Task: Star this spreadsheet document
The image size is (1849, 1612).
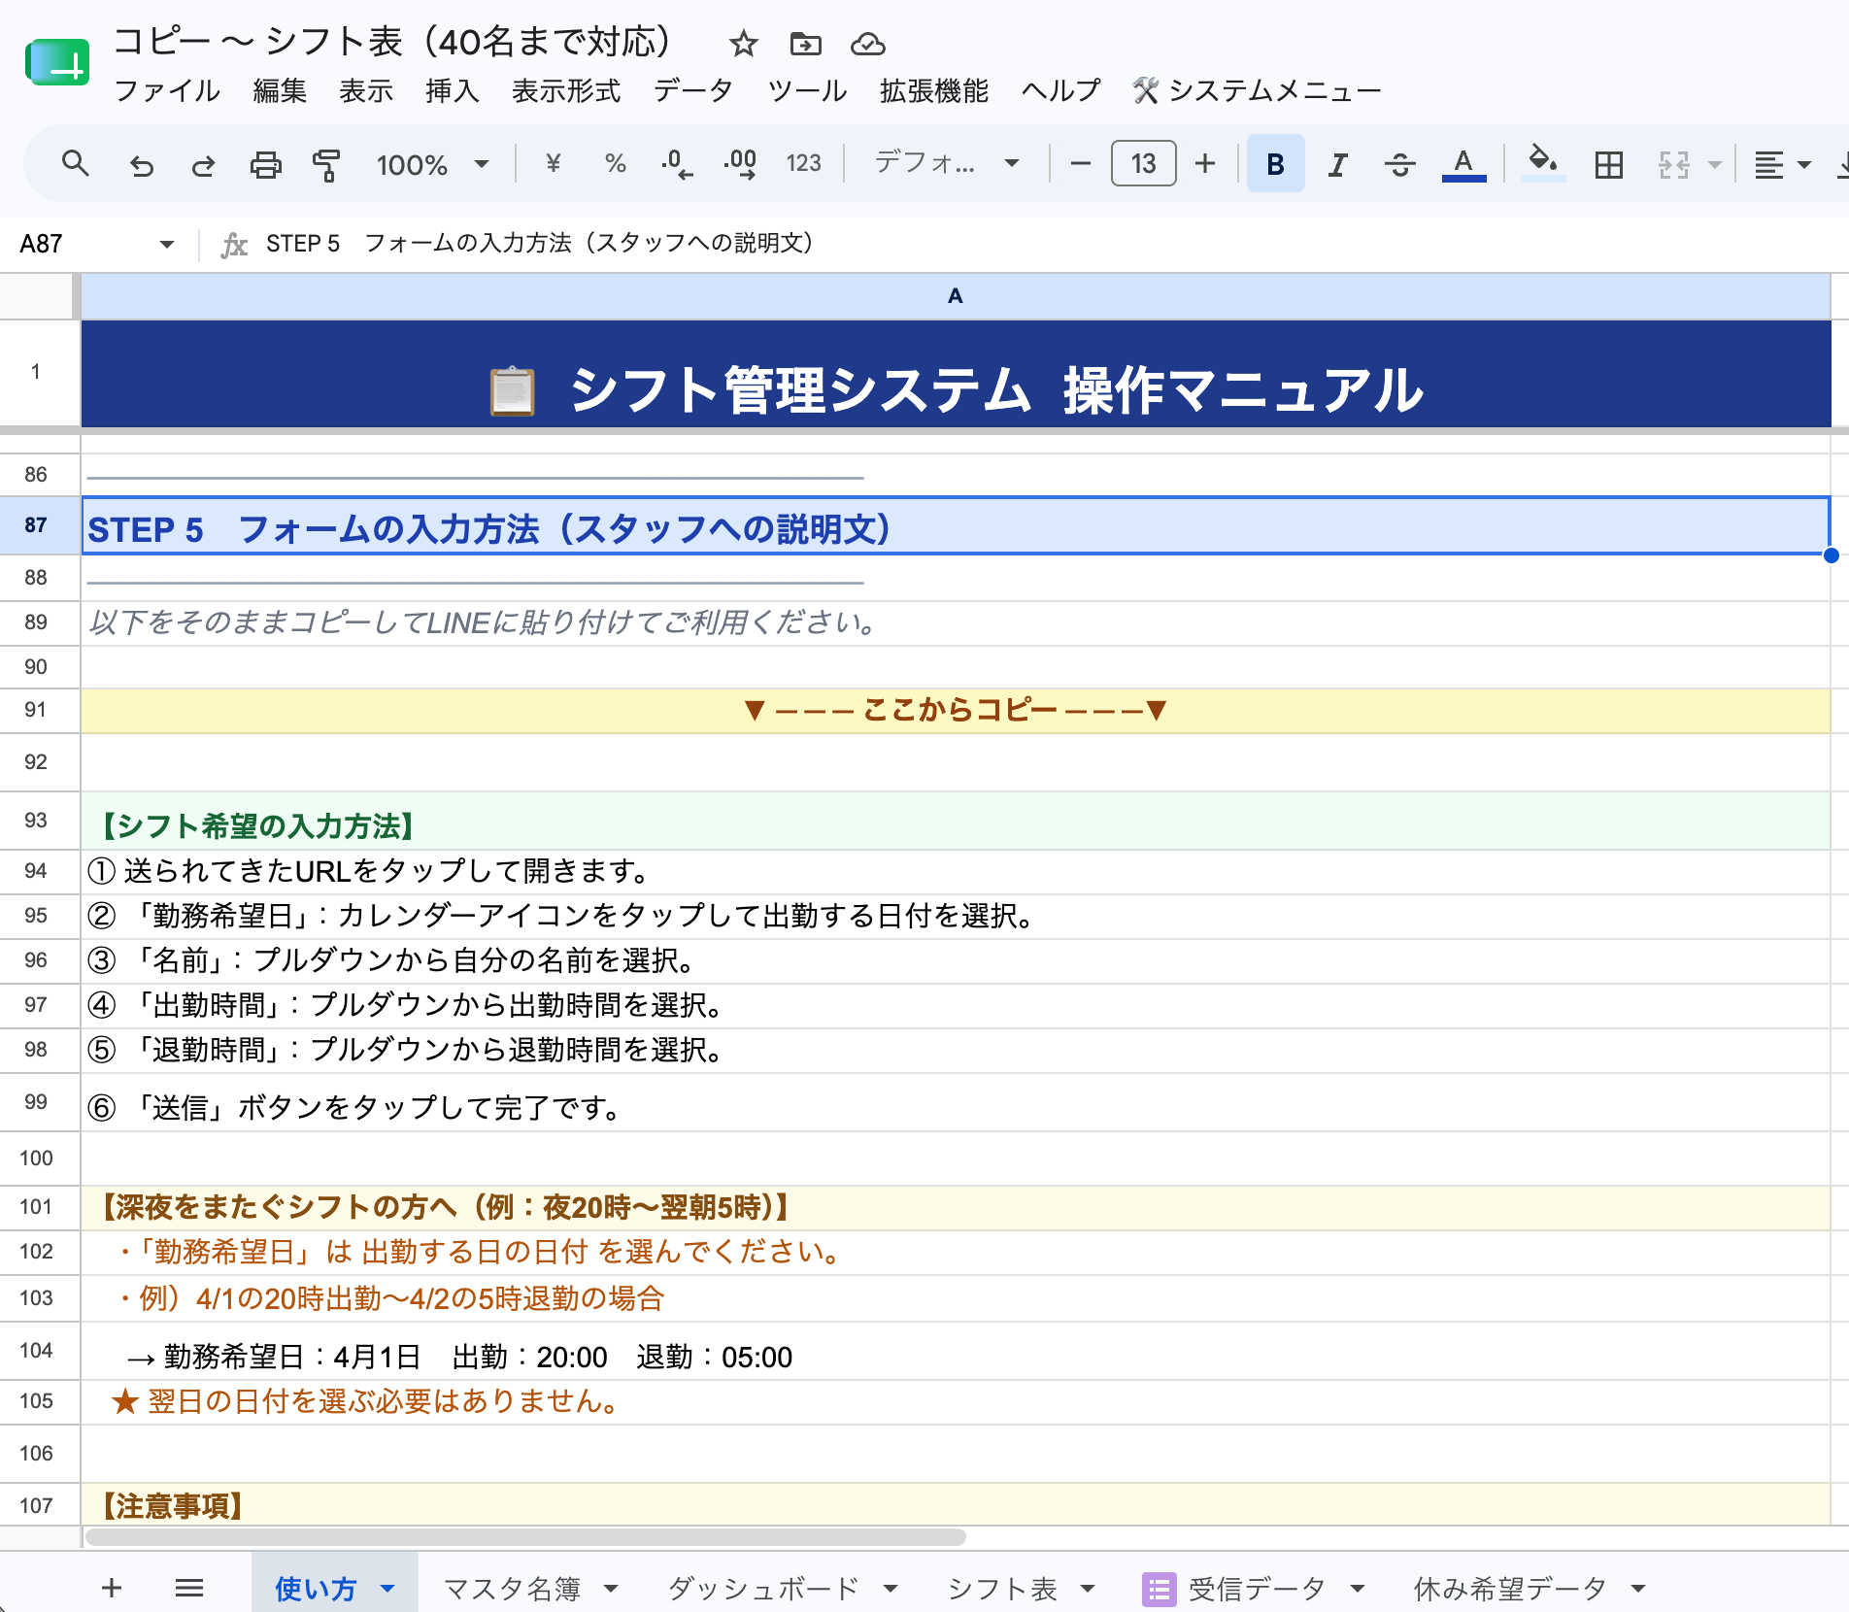Action: 743,44
